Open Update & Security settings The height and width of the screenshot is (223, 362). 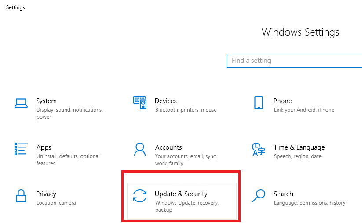pos(181,194)
